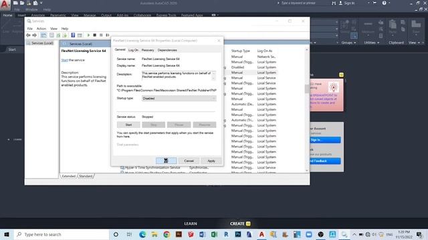This screenshot has width=428, height=240.
Task: Click the Show/Hide Action Pane toolbar icon
Action: point(80,35)
